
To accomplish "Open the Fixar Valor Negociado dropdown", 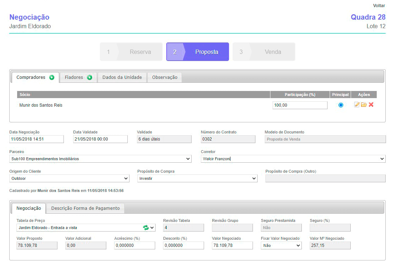I will [281, 245].
